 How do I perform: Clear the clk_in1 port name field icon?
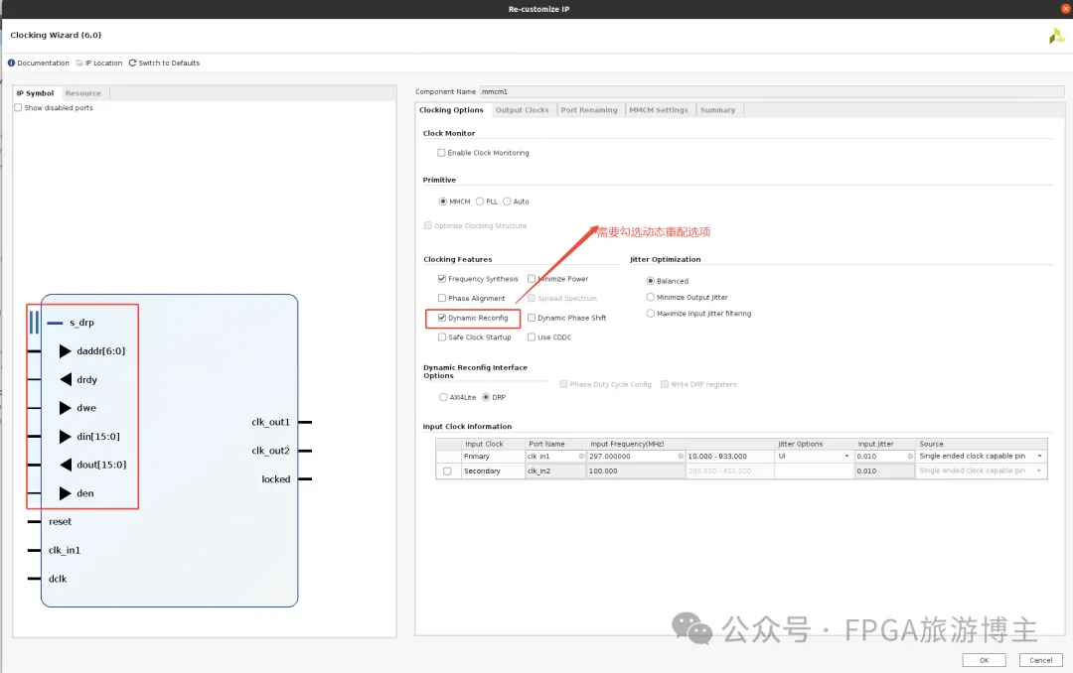pos(581,457)
